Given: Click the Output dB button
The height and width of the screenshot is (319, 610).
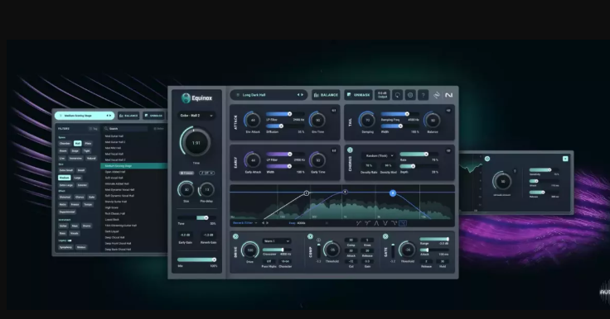Looking at the screenshot, I should (382, 95).
